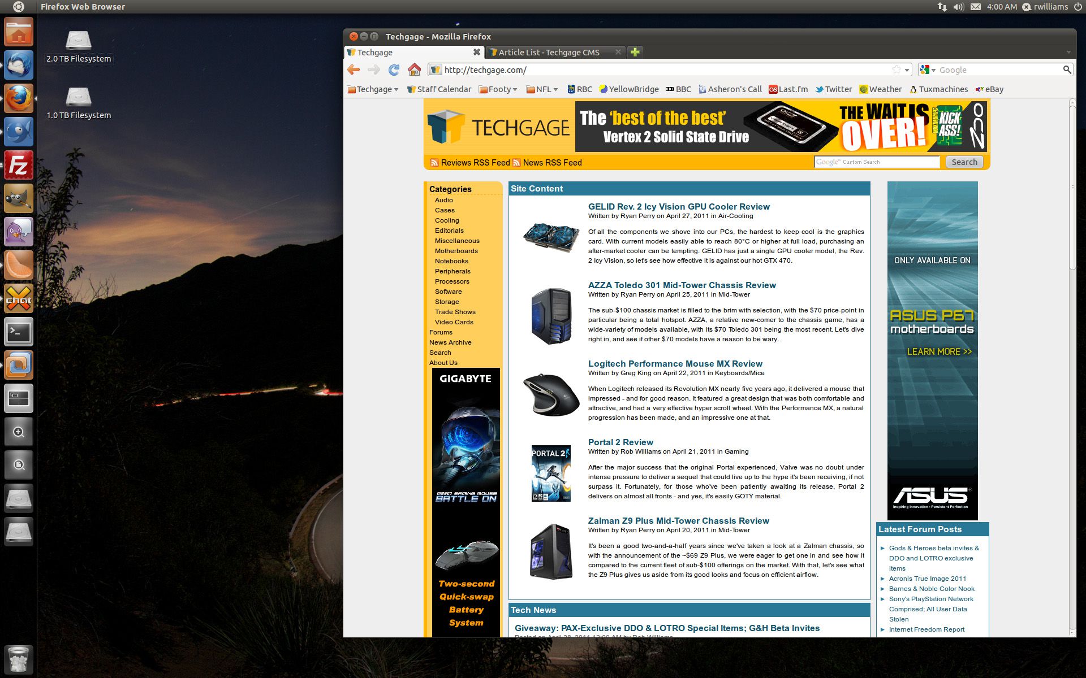
Task: Expand the Footy bookmarks folder
Action: coord(498,89)
